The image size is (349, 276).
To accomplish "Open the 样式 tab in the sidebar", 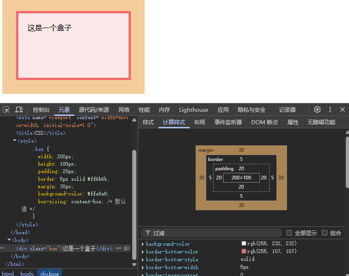I will 148,122.
